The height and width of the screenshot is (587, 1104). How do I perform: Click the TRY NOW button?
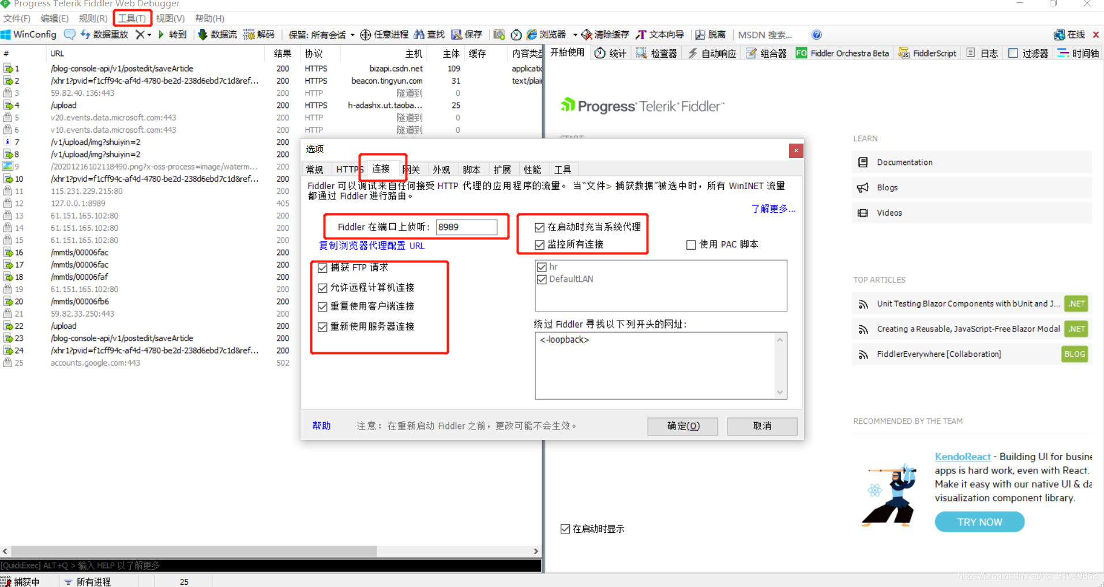pos(979,522)
